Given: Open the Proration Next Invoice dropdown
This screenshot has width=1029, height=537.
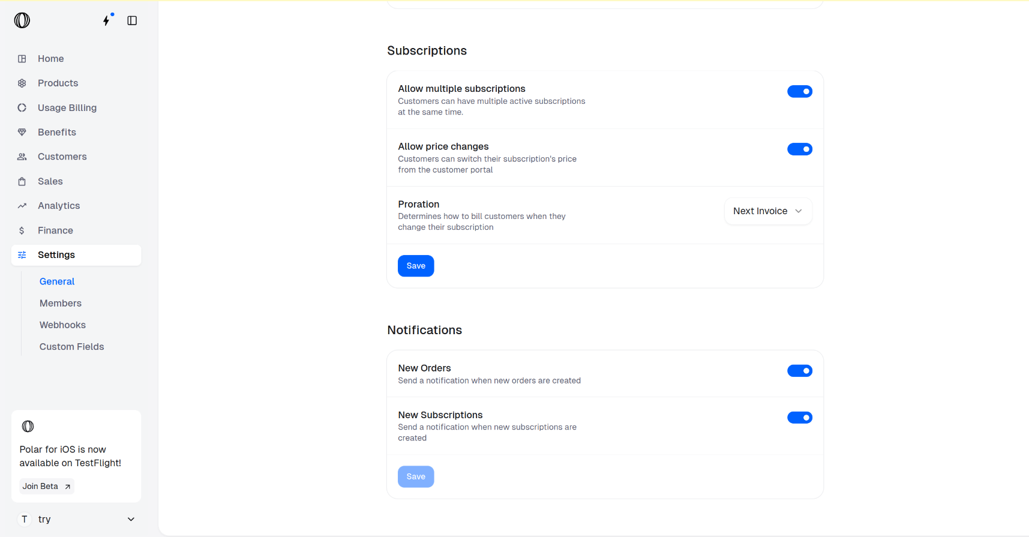Looking at the screenshot, I should [767, 211].
